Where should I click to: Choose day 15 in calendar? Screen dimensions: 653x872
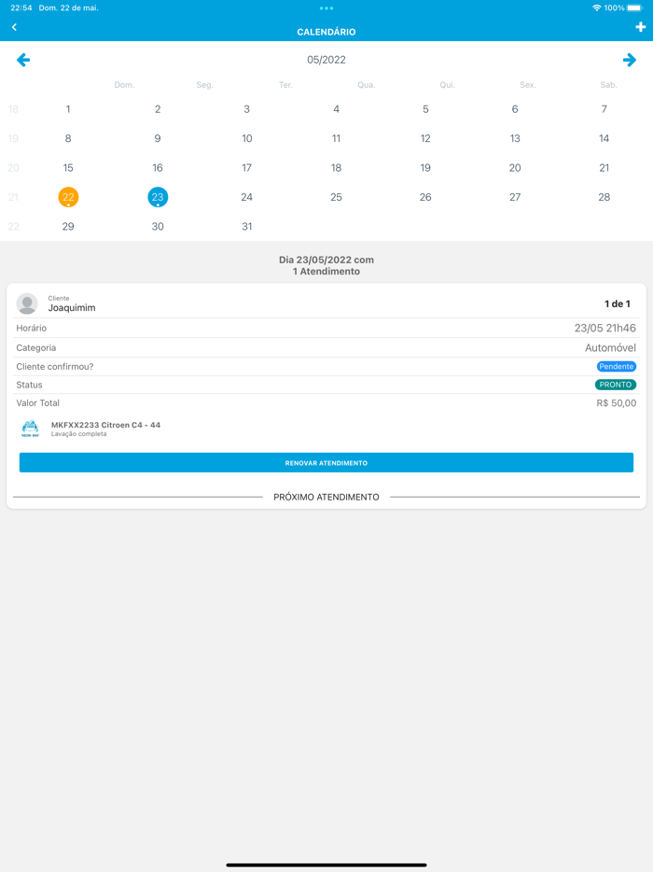pos(68,168)
